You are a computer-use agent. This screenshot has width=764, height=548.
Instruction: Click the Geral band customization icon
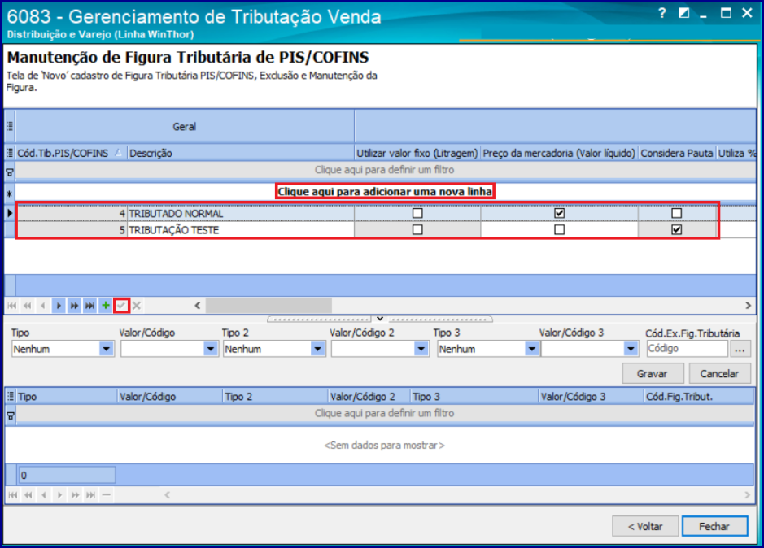[x=9, y=126]
